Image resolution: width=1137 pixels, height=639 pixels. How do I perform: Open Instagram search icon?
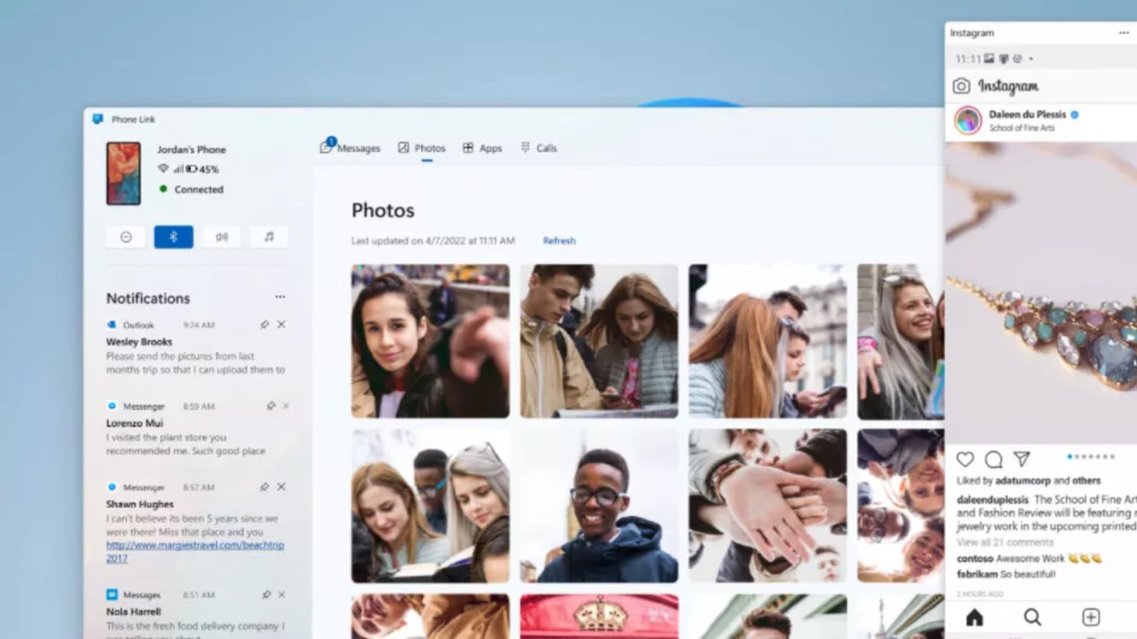click(1032, 617)
